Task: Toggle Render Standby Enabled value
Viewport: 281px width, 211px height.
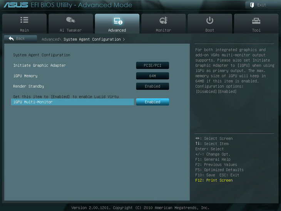Action: click(x=152, y=86)
